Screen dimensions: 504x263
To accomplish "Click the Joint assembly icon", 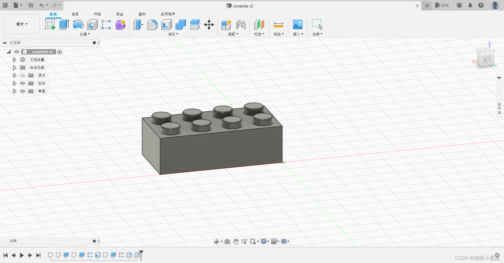I will 240,25.
